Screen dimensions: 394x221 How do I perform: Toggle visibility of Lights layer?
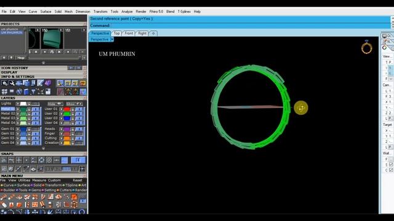coord(36,104)
